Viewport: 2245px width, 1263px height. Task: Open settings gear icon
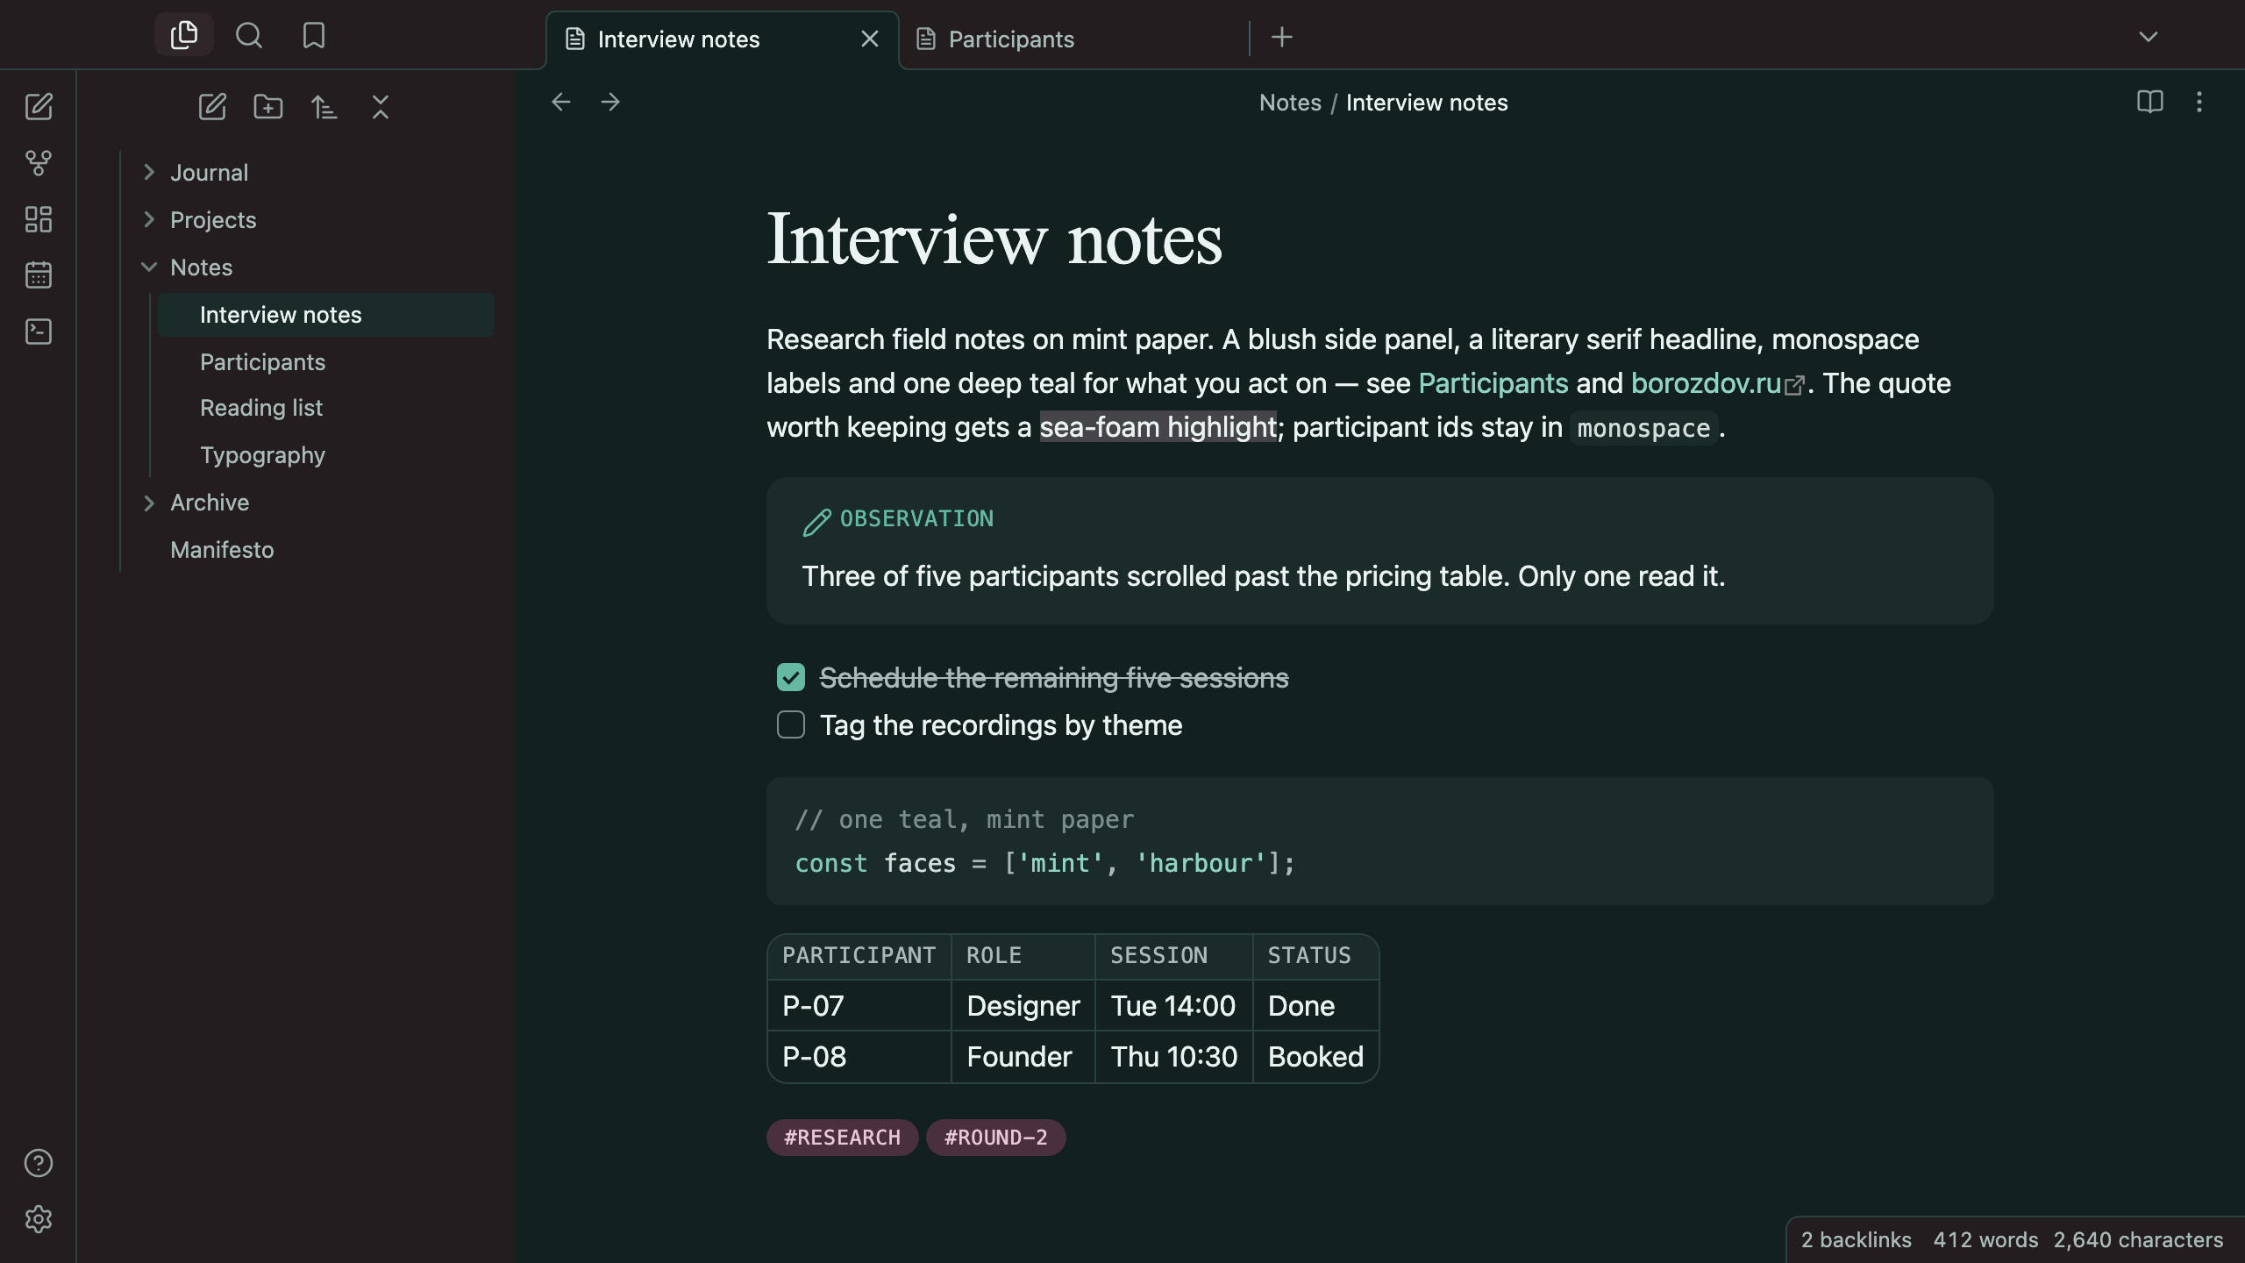(x=39, y=1219)
